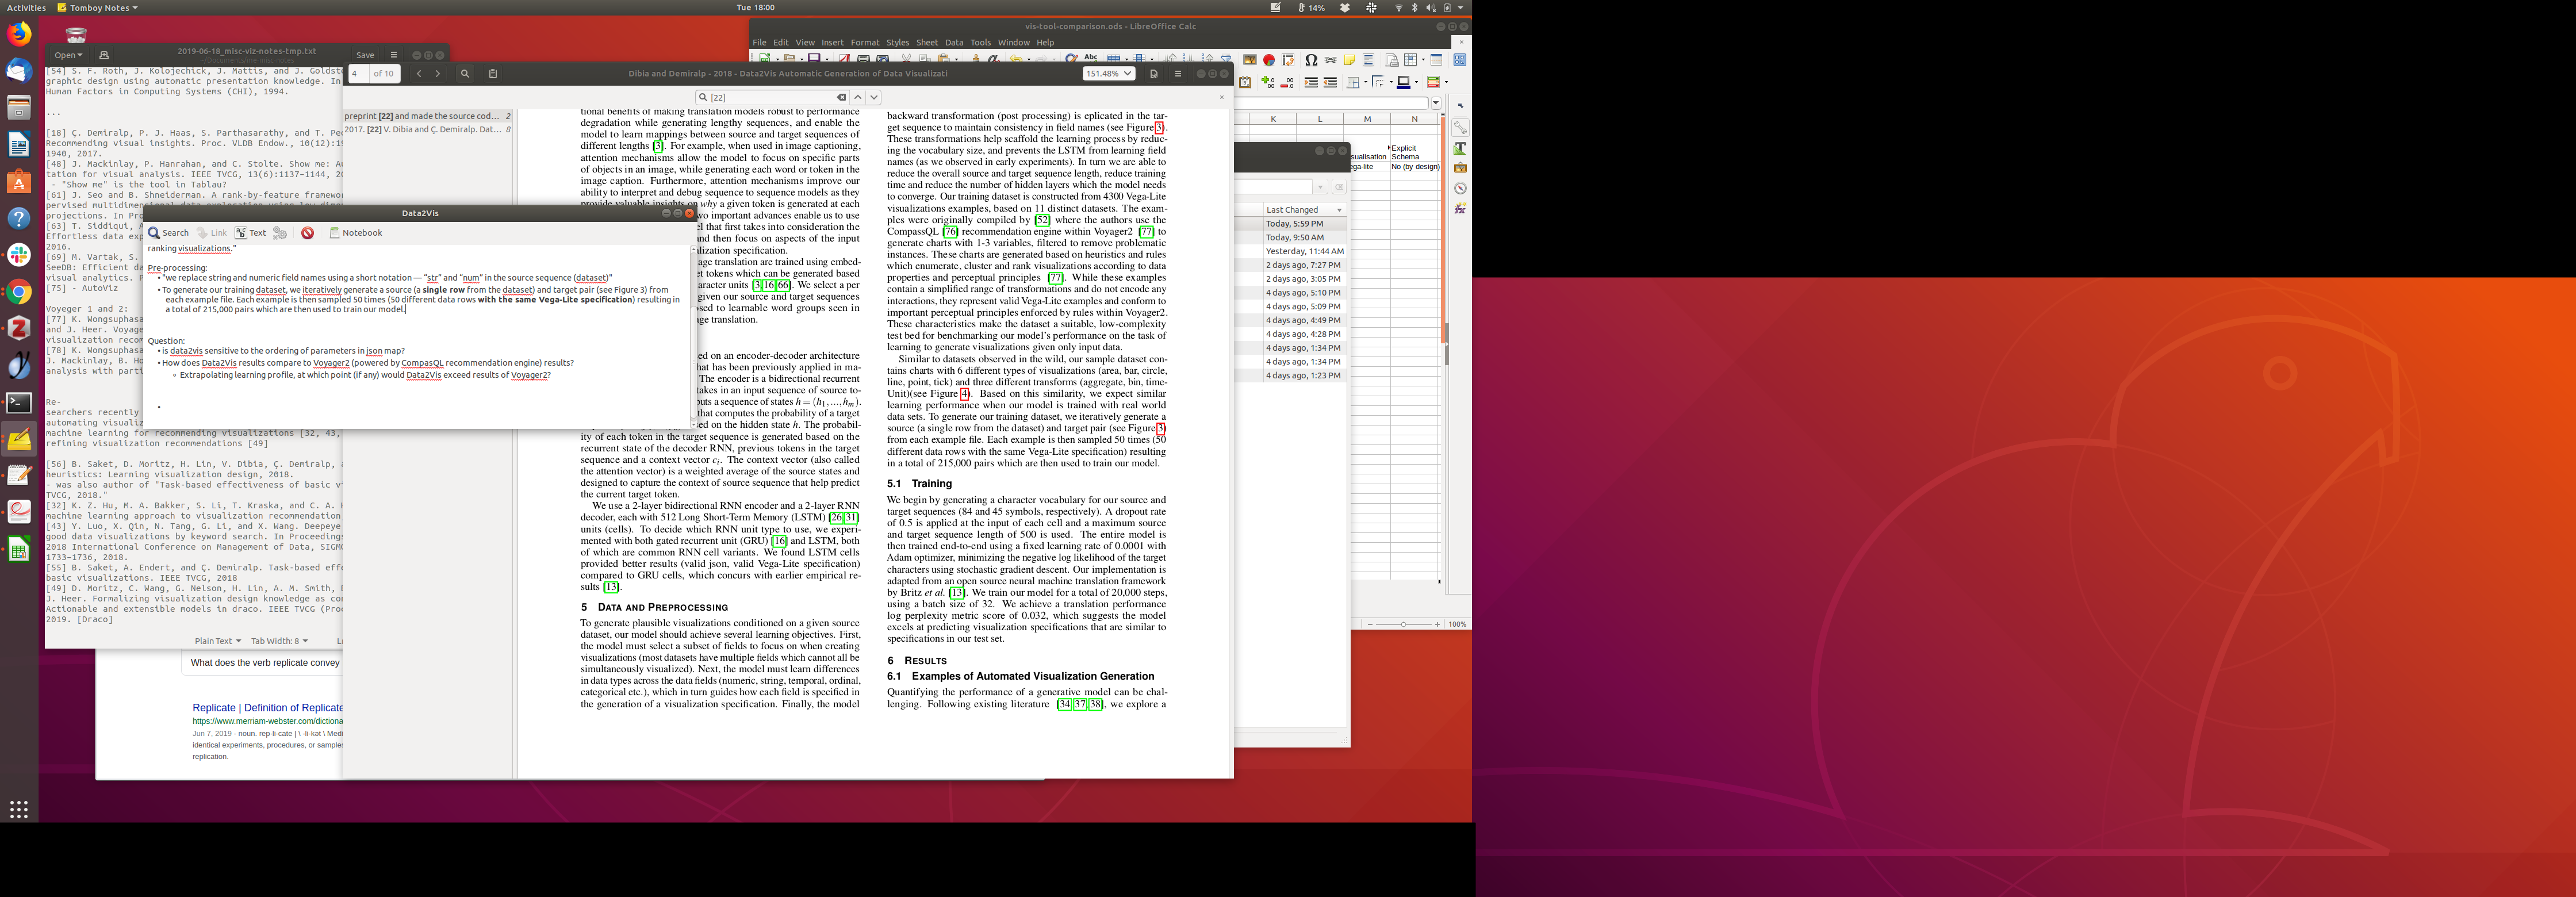Open the gedit hamburger menu

click(393, 55)
